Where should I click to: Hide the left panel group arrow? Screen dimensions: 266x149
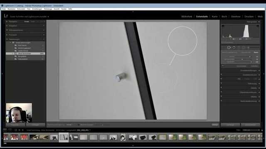pyautogui.click(x=2, y=74)
